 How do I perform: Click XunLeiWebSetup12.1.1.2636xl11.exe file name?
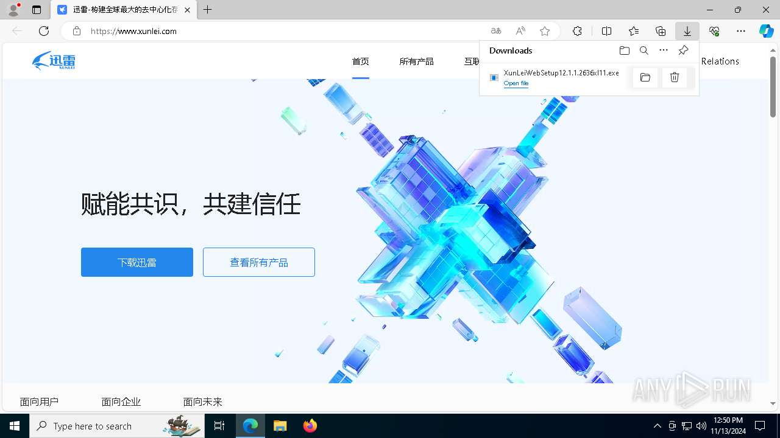(x=561, y=73)
